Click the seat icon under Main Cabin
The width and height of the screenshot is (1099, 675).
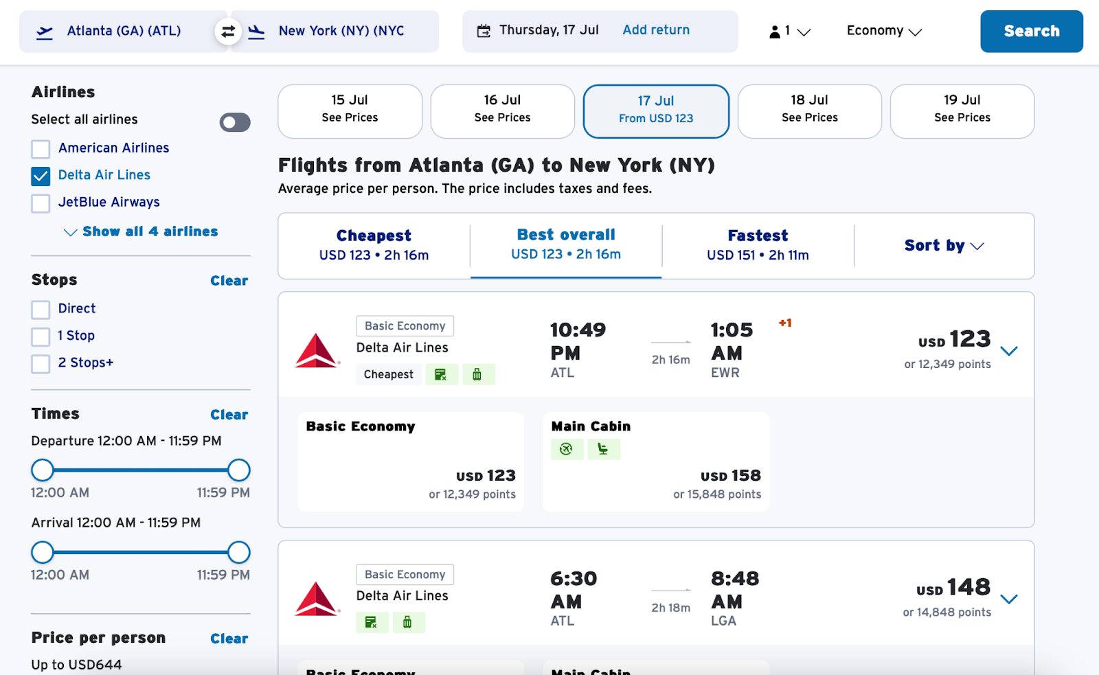click(603, 449)
